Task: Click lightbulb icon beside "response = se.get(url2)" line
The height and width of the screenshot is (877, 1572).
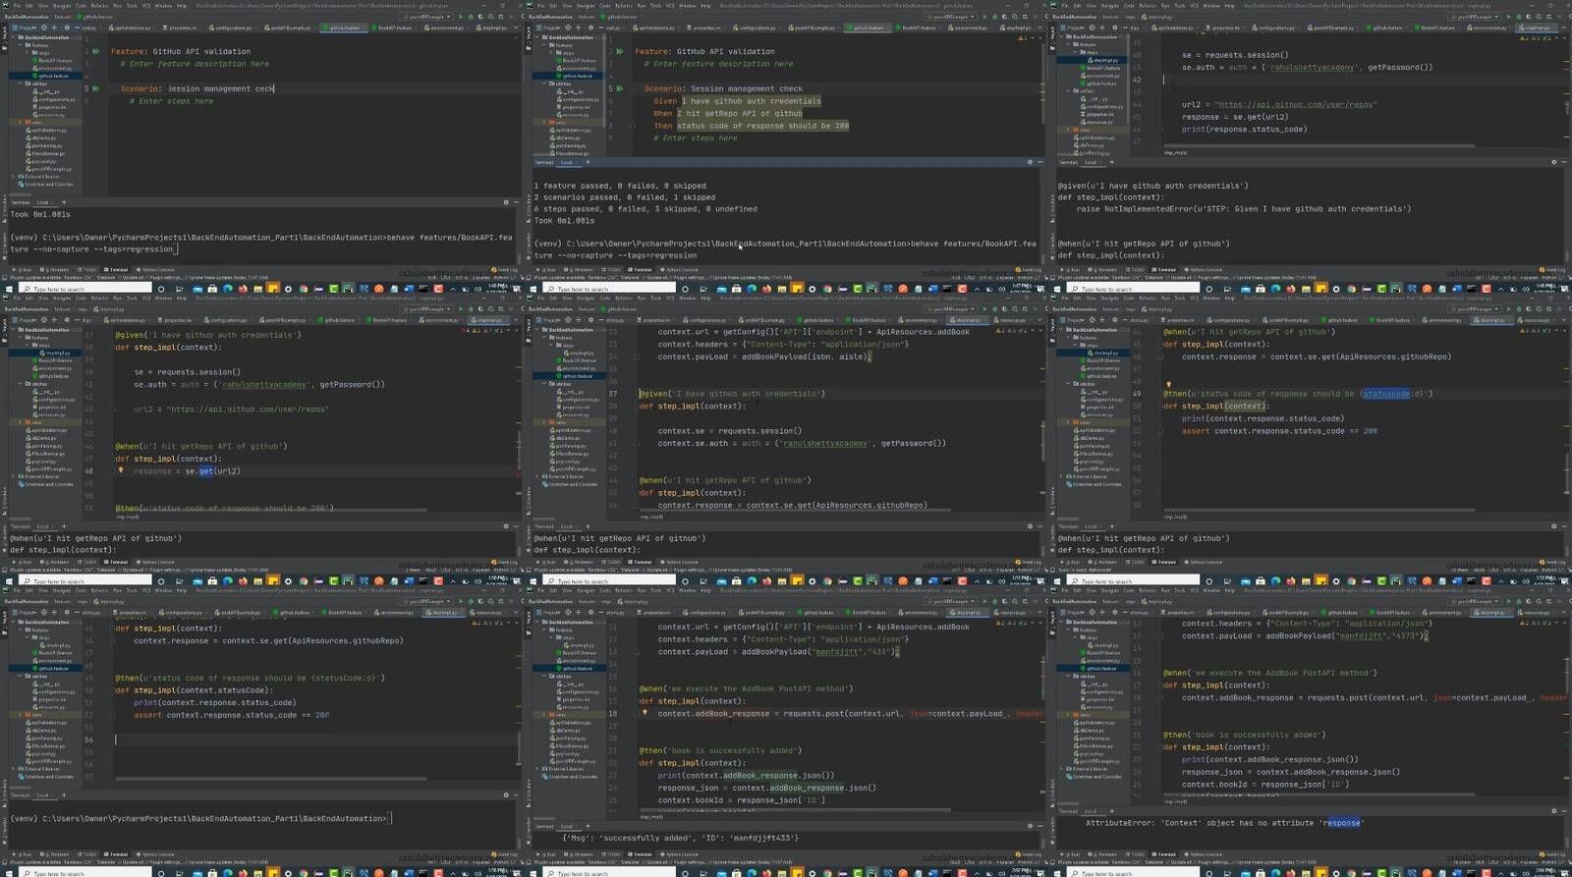Action: (121, 470)
